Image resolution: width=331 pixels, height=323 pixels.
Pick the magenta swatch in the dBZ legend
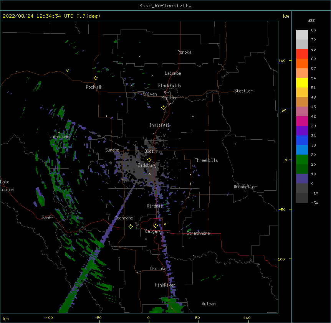(x=302, y=121)
